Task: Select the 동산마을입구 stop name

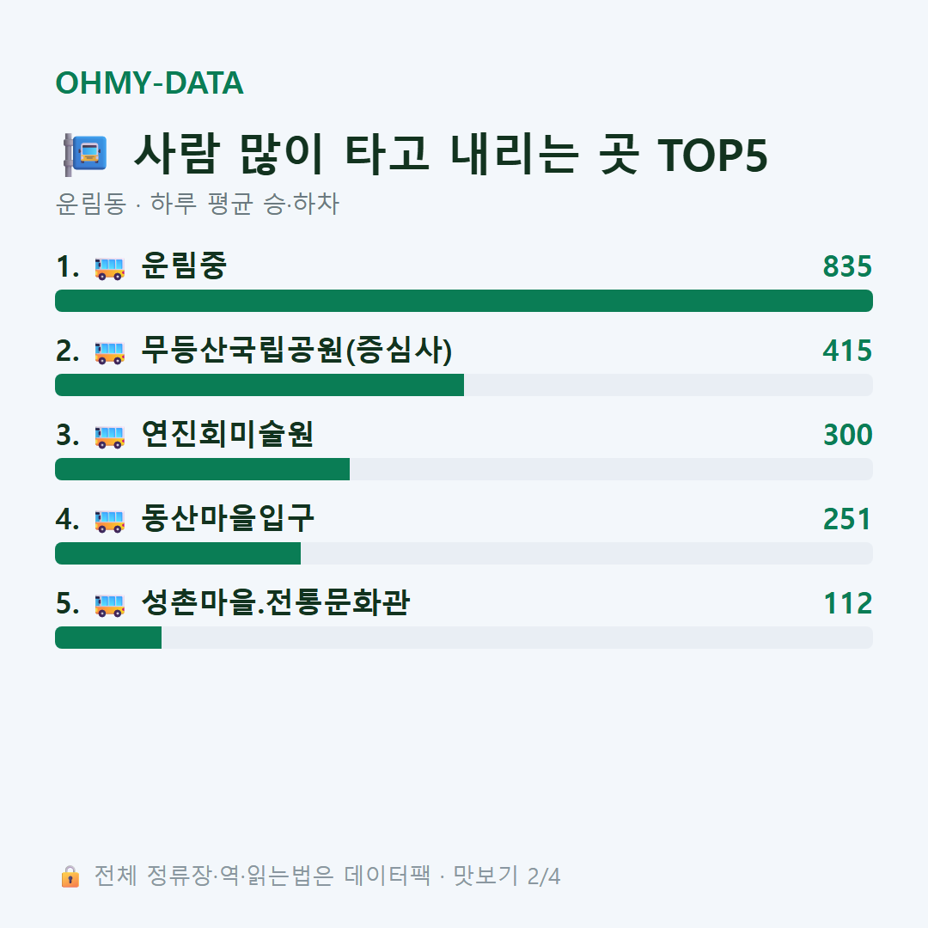Action: coord(227,518)
